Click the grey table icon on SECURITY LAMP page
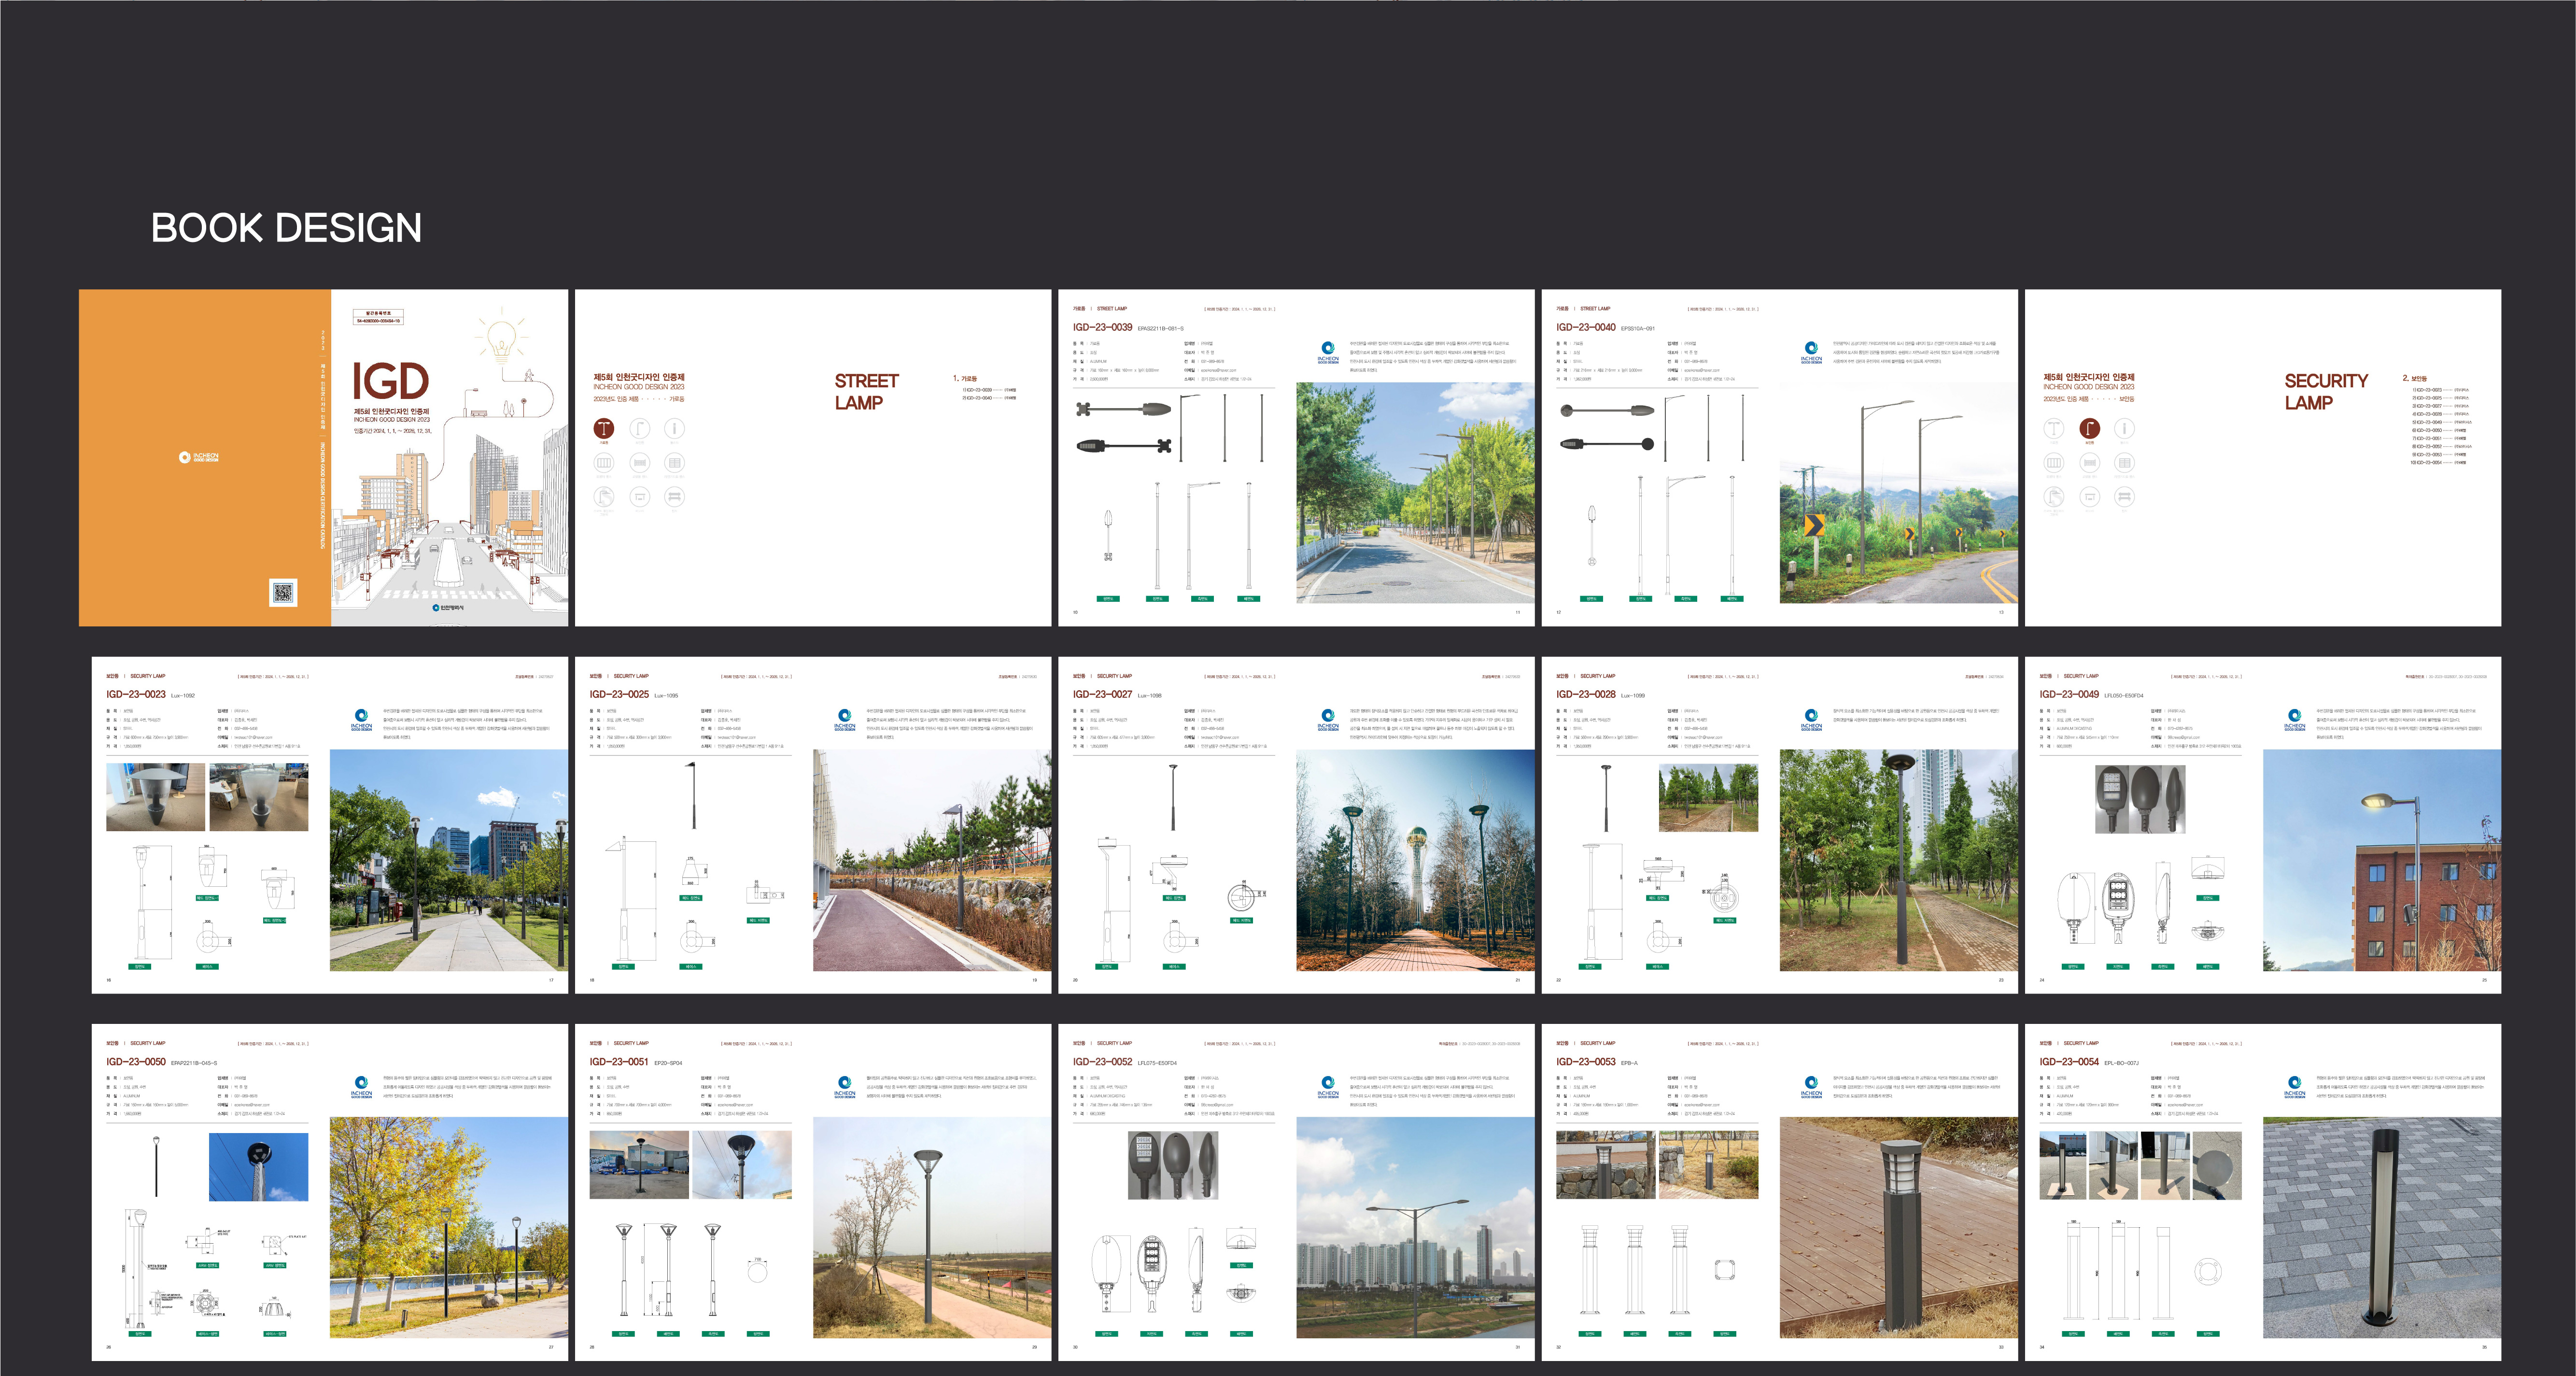 2090,497
